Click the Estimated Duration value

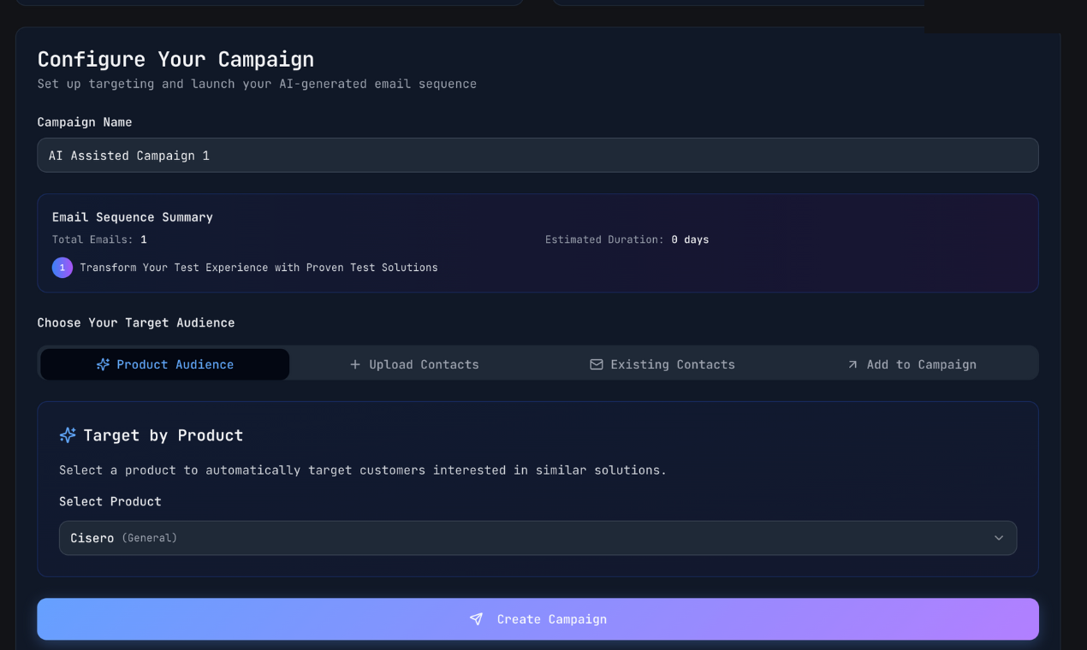tap(690, 239)
